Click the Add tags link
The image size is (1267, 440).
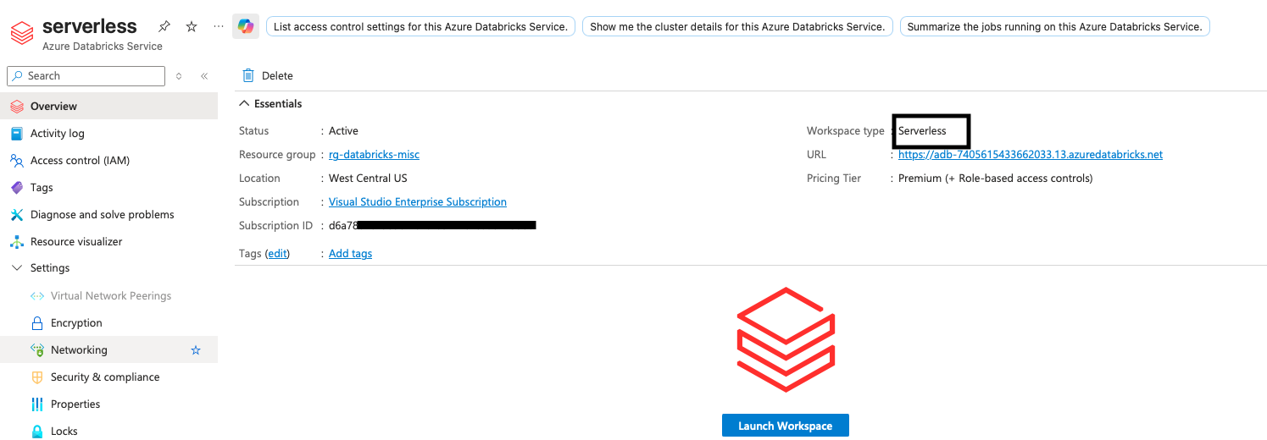[350, 254]
